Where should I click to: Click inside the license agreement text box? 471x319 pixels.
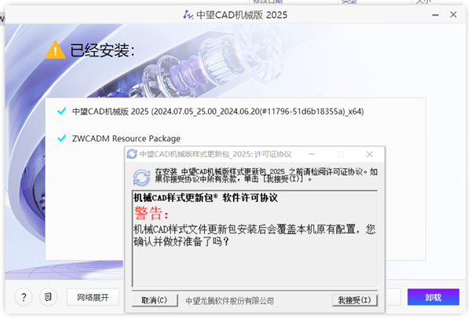click(254, 239)
